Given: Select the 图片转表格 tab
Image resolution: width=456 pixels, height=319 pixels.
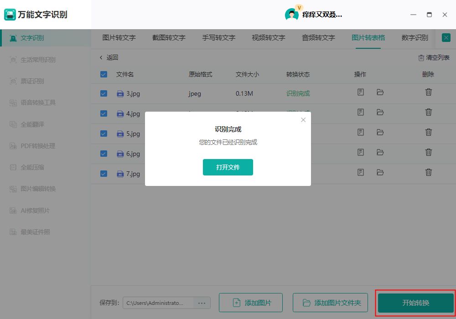Looking at the screenshot, I should (x=368, y=38).
